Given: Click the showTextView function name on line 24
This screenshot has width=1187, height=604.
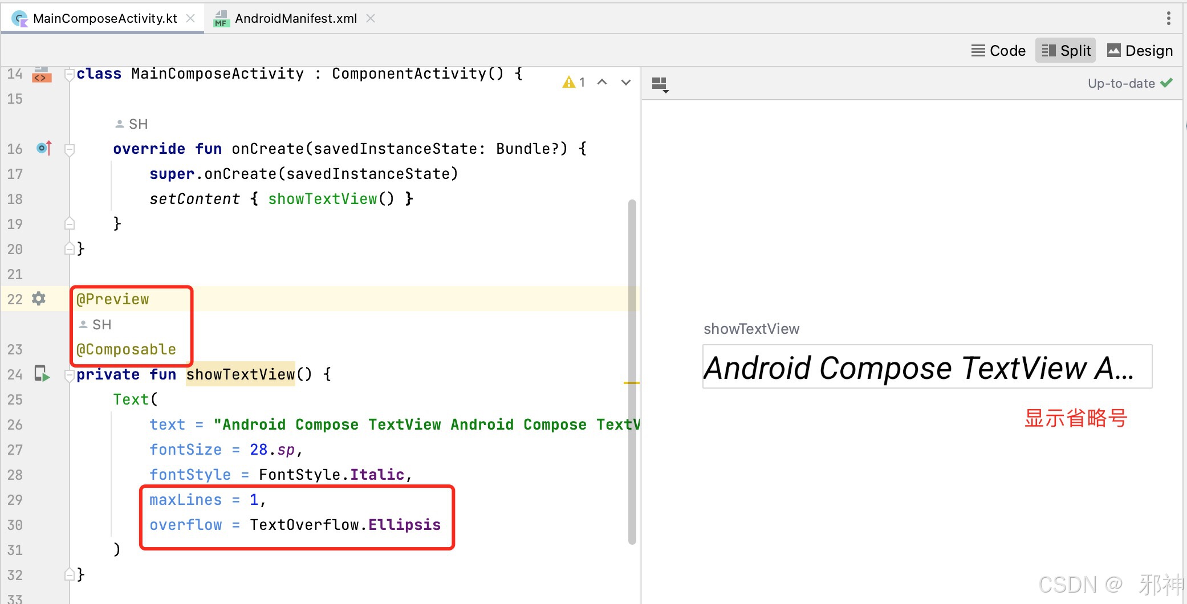Looking at the screenshot, I should (240, 374).
